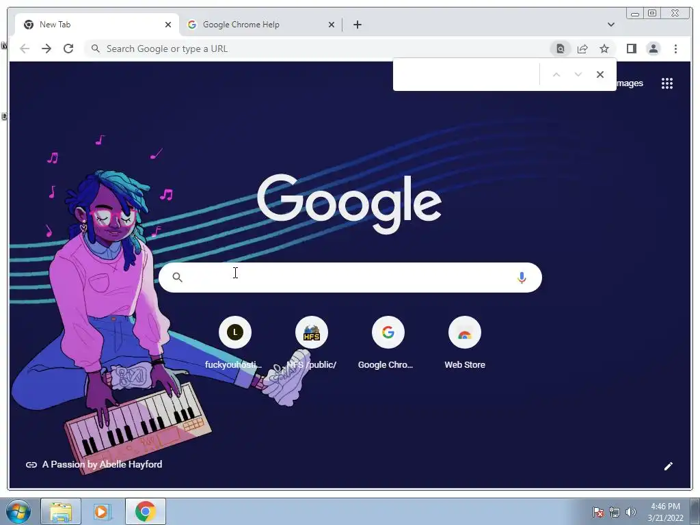The width and height of the screenshot is (700, 525).
Task: Bookmark this tab with the star icon
Action: tap(604, 49)
